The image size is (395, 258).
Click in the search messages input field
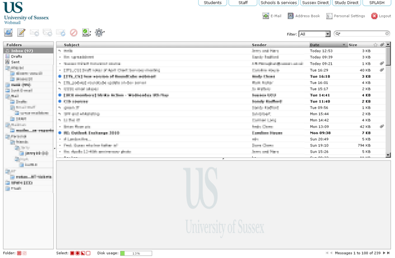(x=363, y=34)
